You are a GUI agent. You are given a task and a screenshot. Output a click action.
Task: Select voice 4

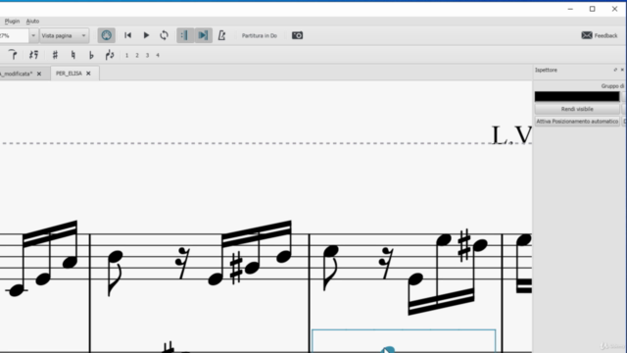(x=158, y=55)
